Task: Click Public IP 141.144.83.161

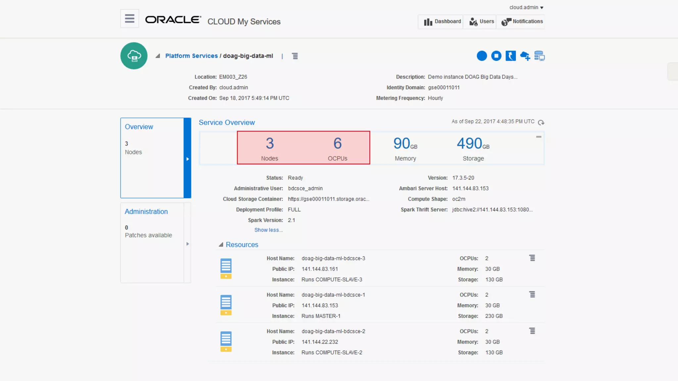Action: tap(319, 269)
